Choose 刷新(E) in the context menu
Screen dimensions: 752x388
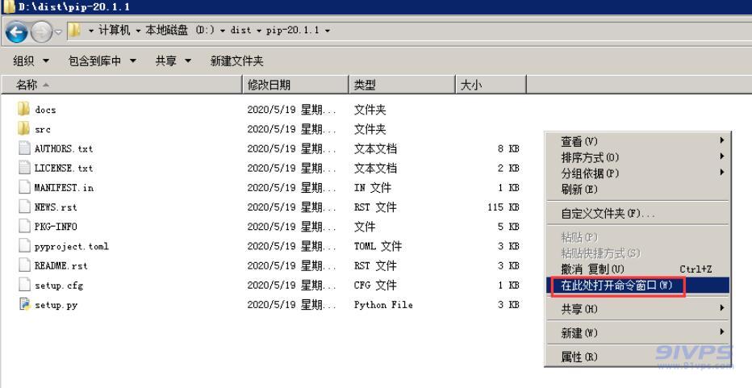[x=637, y=189]
